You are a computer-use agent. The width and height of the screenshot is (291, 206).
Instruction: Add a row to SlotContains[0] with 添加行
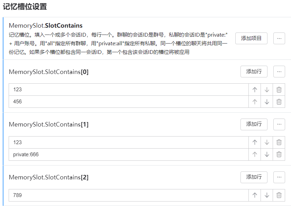(254, 72)
